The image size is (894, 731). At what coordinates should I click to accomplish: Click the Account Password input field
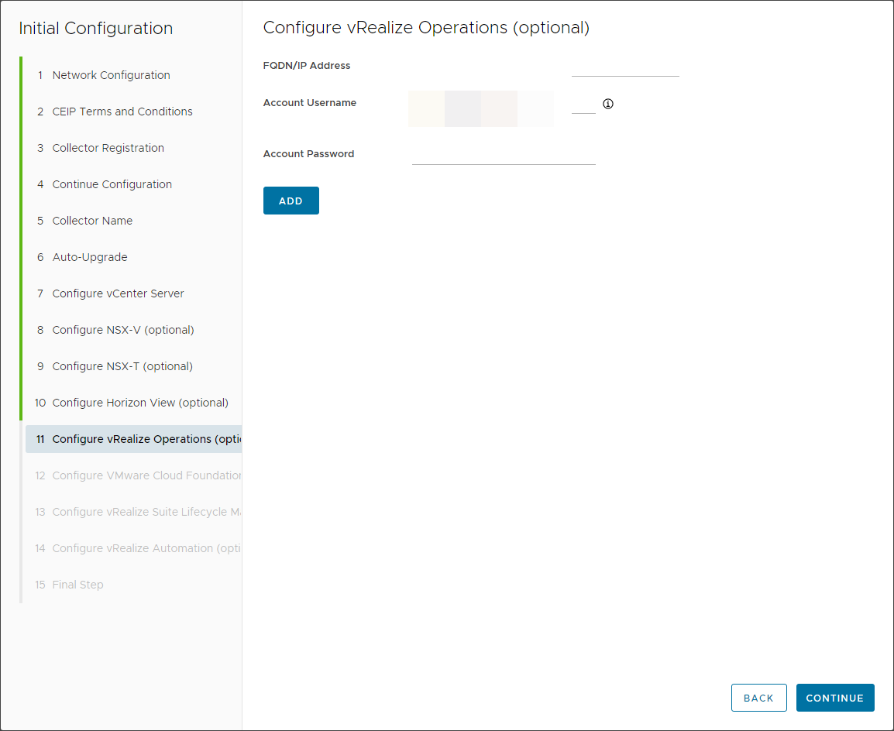(x=504, y=156)
